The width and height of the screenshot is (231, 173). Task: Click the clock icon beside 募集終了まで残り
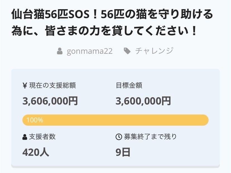(119, 137)
